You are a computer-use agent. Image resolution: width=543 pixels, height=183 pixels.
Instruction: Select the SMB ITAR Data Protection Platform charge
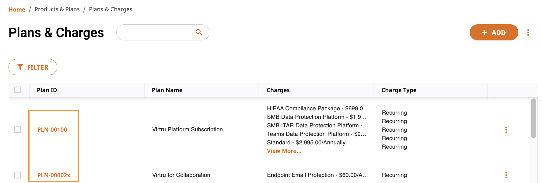coord(318,126)
